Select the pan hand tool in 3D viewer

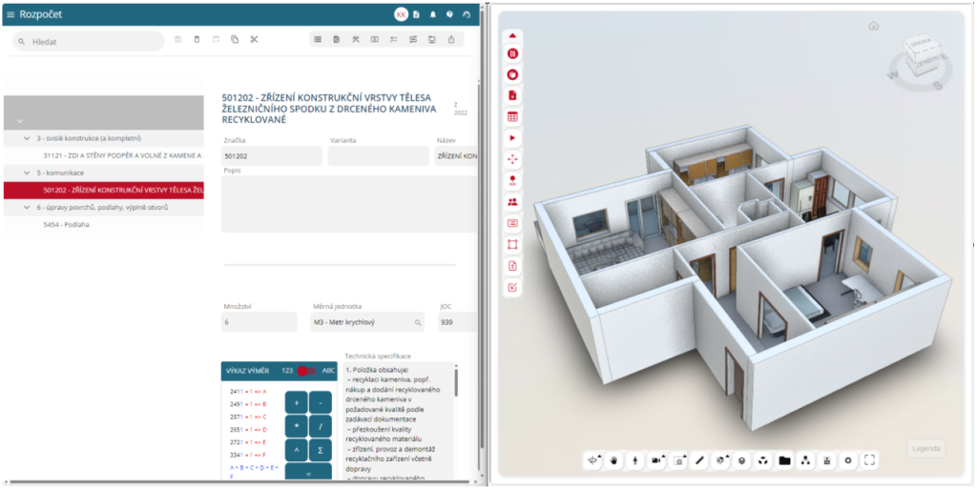point(614,460)
